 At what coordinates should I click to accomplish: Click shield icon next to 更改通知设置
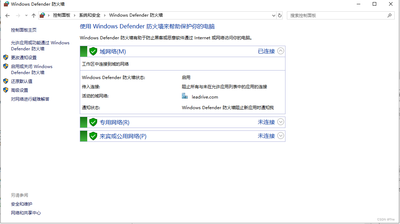click(6, 57)
